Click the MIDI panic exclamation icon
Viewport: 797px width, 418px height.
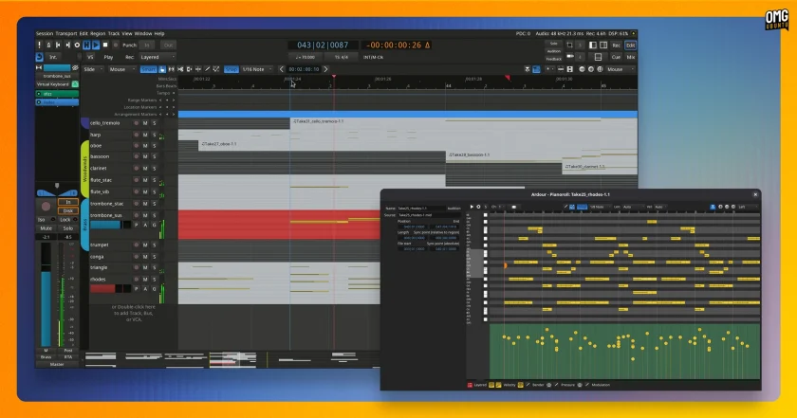(39, 45)
